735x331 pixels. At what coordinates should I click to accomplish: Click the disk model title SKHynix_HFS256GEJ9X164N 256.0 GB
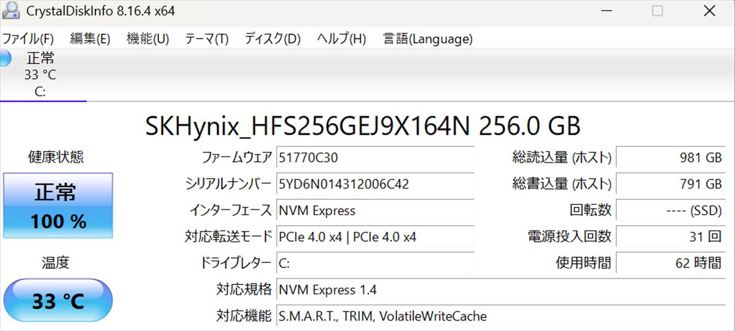tap(363, 126)
